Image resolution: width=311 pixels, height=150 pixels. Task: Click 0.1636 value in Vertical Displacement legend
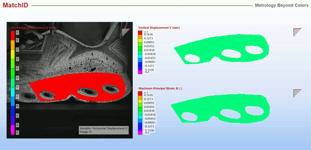pyautogui.click(x=149, y=35)
